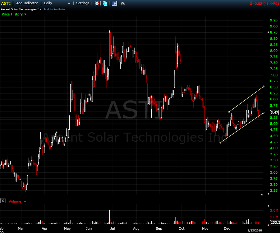Click the Apr label on time axis
The width and height of the screenshot is (280, 233).
click(x=45, y=229)
